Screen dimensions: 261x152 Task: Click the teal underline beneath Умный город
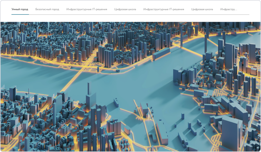[x=20, y=14]
